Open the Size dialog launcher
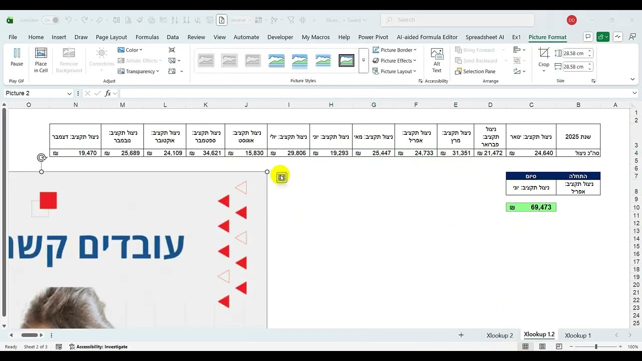The height and width of the screenshot is (361, 642). (593, 81)
